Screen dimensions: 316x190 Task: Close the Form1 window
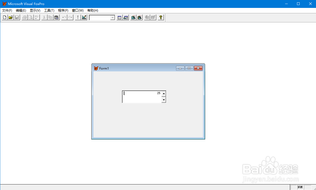tap(198, 68)
